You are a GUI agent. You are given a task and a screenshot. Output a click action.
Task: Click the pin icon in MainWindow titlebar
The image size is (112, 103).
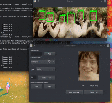click(35, 46)
